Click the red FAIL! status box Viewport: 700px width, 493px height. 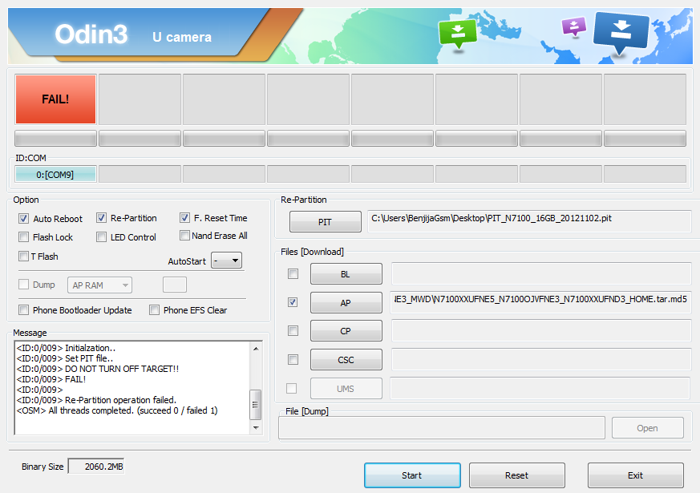pos(55,99)
